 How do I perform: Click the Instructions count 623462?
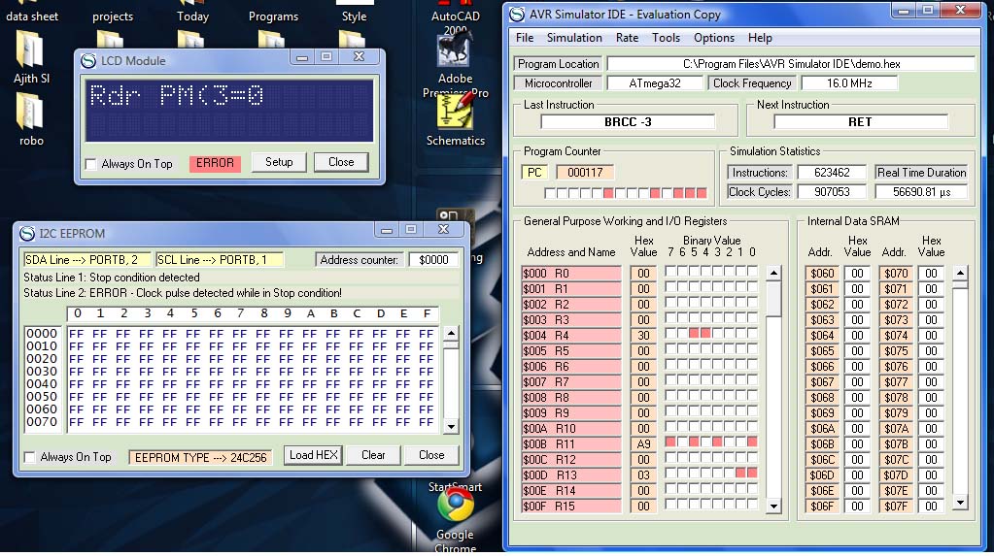[832, 173]
